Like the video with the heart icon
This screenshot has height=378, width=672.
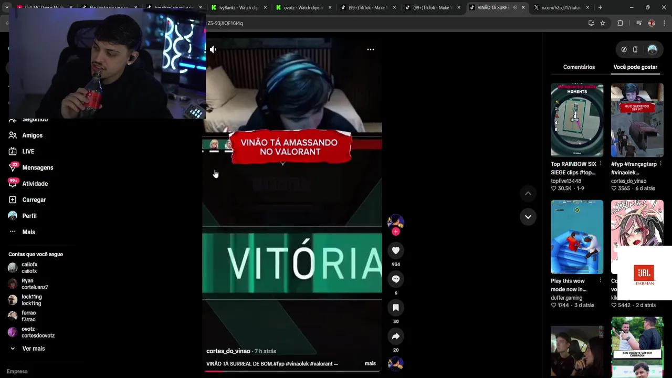click(396, 250)
